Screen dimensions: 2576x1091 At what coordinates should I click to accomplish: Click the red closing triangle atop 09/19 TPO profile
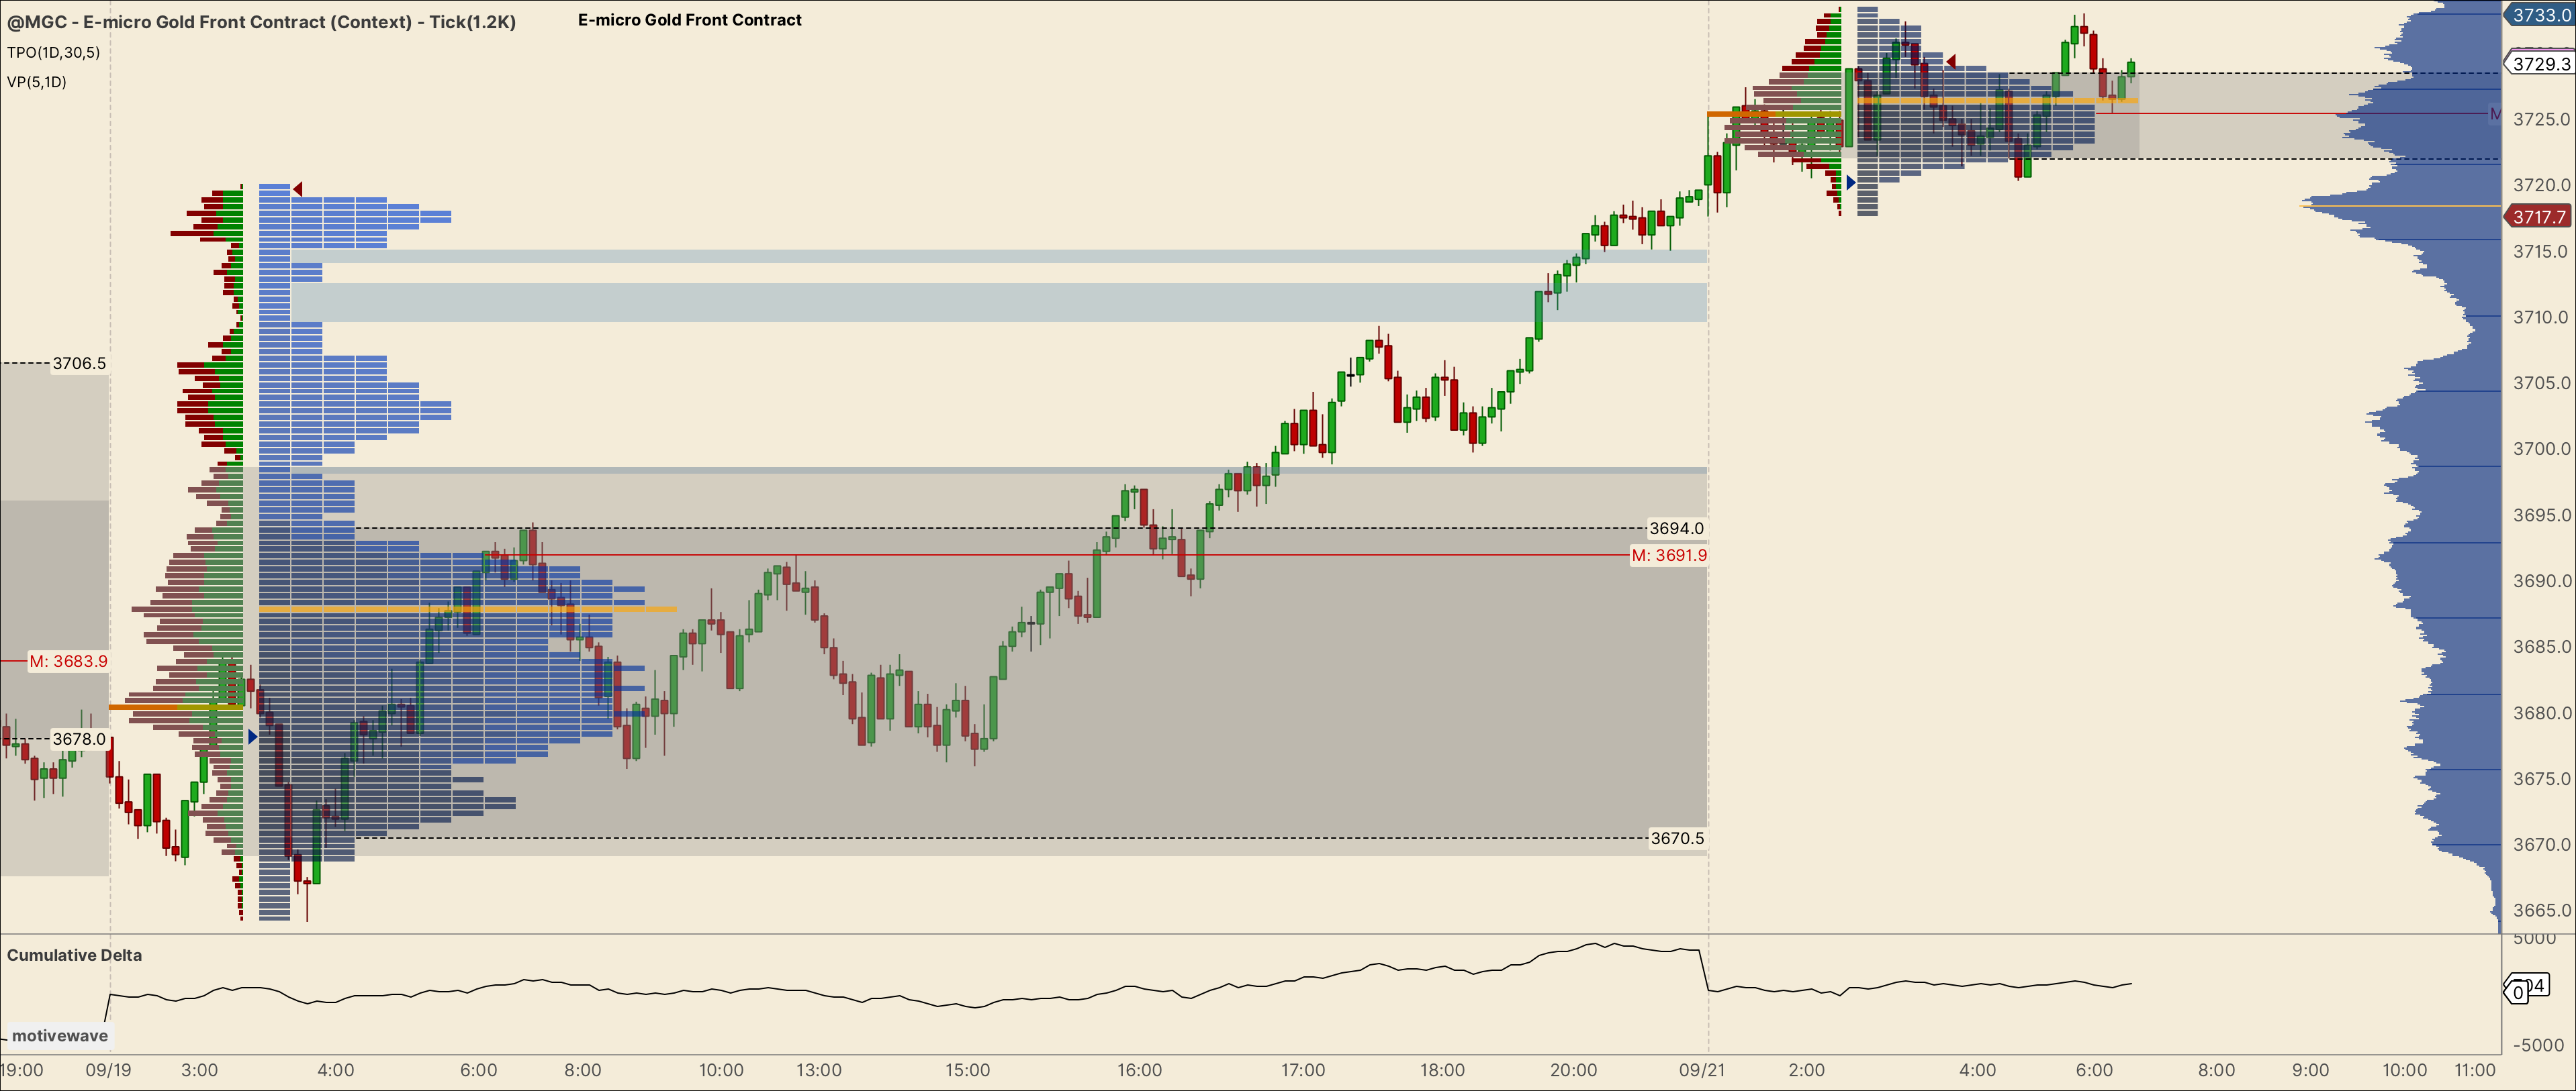[x=297, y=189]
